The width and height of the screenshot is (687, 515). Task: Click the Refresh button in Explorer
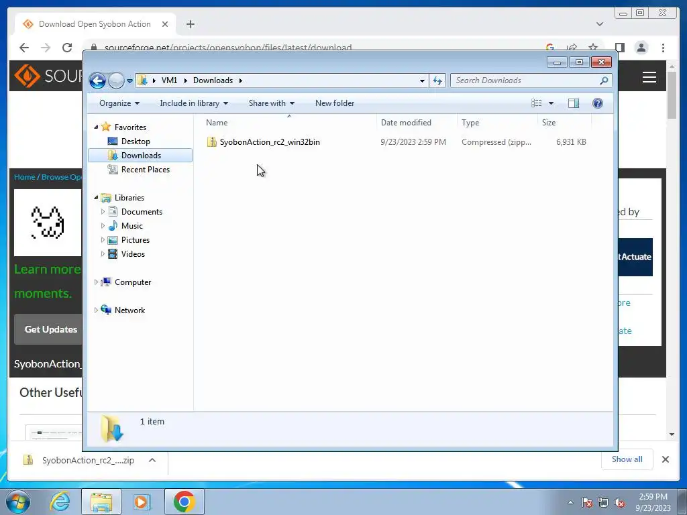point(437,80)
